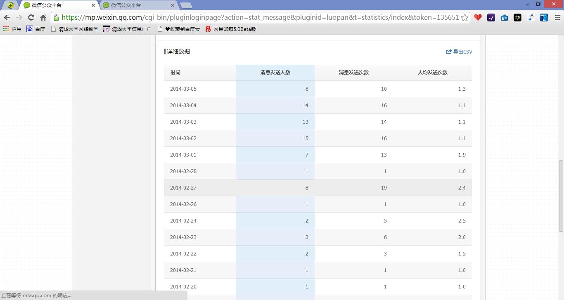
Task: Open the blue bird extension icon
Action: click(x=544, y=18)
